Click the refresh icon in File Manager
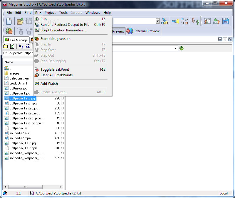The image size is (235, 198). click(x=12, y=46)
